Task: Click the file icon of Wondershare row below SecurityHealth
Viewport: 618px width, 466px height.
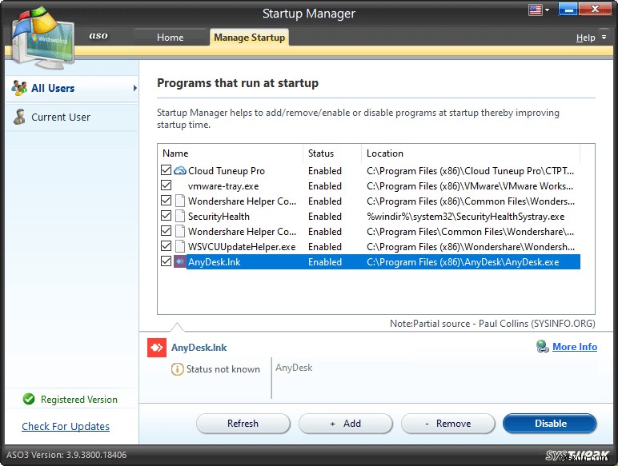Action: [x=180, y=231]
